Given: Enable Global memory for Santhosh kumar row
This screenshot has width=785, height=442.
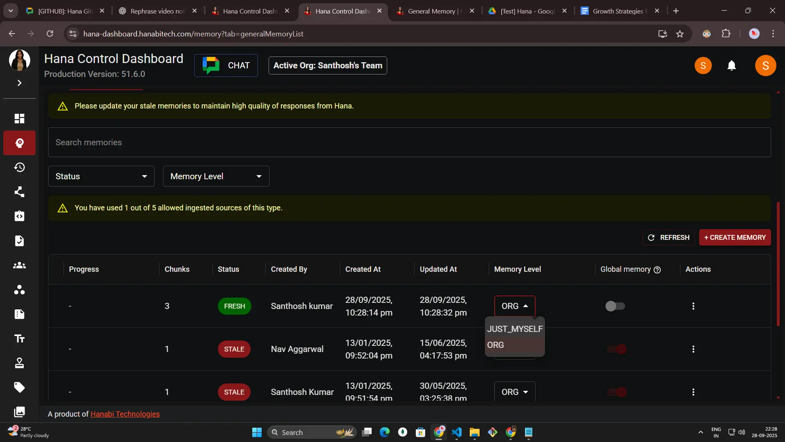Looking at the screenshot, I should tap(615, 306).
